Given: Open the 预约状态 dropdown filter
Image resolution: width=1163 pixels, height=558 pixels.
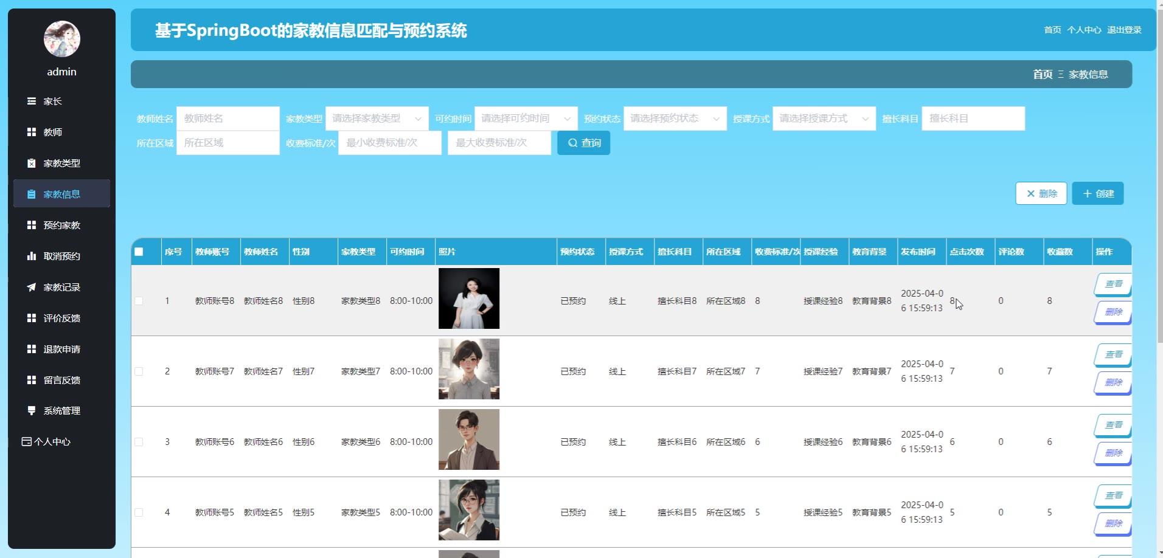Looking at the screenshot, I should point(675,119).
